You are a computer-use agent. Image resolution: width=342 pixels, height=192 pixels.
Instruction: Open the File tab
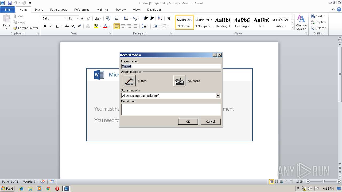point(7,10)
